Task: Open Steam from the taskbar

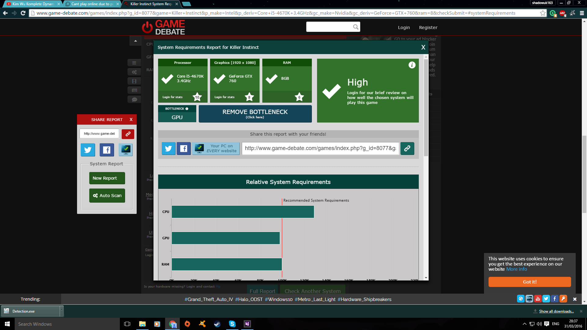Action: 217,324
